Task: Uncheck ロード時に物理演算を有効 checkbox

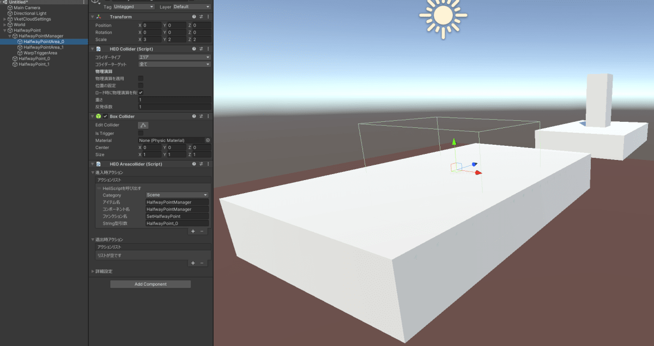Action: 141,92
